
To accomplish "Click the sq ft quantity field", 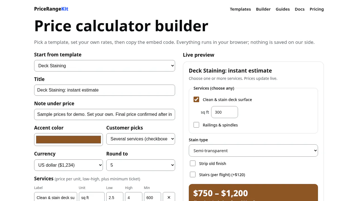I will pyautogui.click(x=225, y=112).
